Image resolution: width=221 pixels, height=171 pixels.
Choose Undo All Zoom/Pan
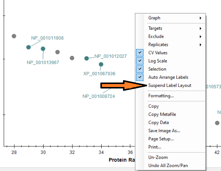click(x=168, y=166)
